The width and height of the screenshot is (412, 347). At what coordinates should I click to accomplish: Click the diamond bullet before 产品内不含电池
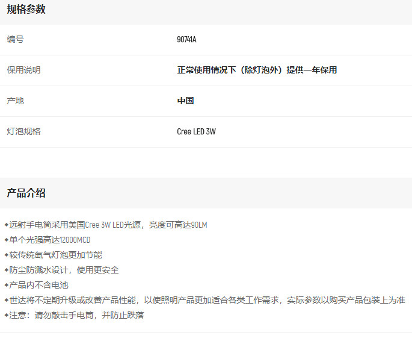coord(6,285)
